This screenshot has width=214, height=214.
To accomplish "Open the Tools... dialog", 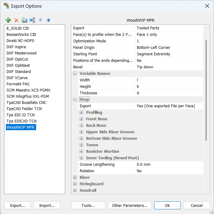I will 88,205.
